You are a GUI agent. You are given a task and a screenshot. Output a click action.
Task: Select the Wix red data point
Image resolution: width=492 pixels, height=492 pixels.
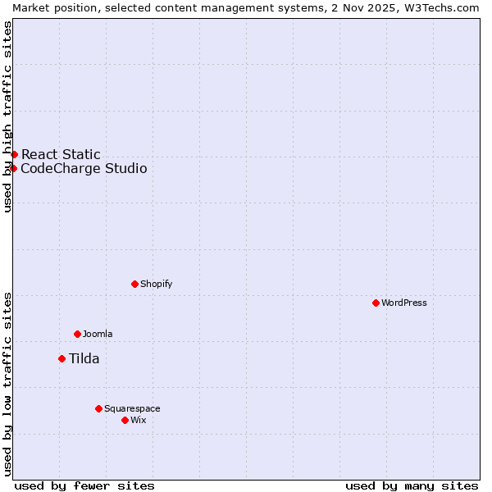pyautogui.click(x=125, y=420)
